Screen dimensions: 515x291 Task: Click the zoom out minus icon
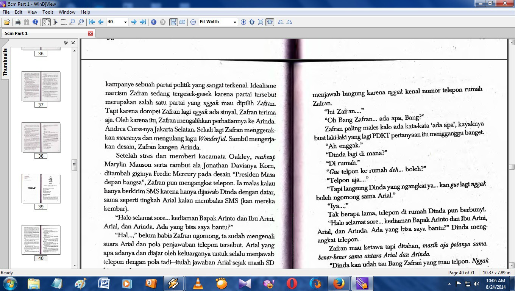coord(193,22)
